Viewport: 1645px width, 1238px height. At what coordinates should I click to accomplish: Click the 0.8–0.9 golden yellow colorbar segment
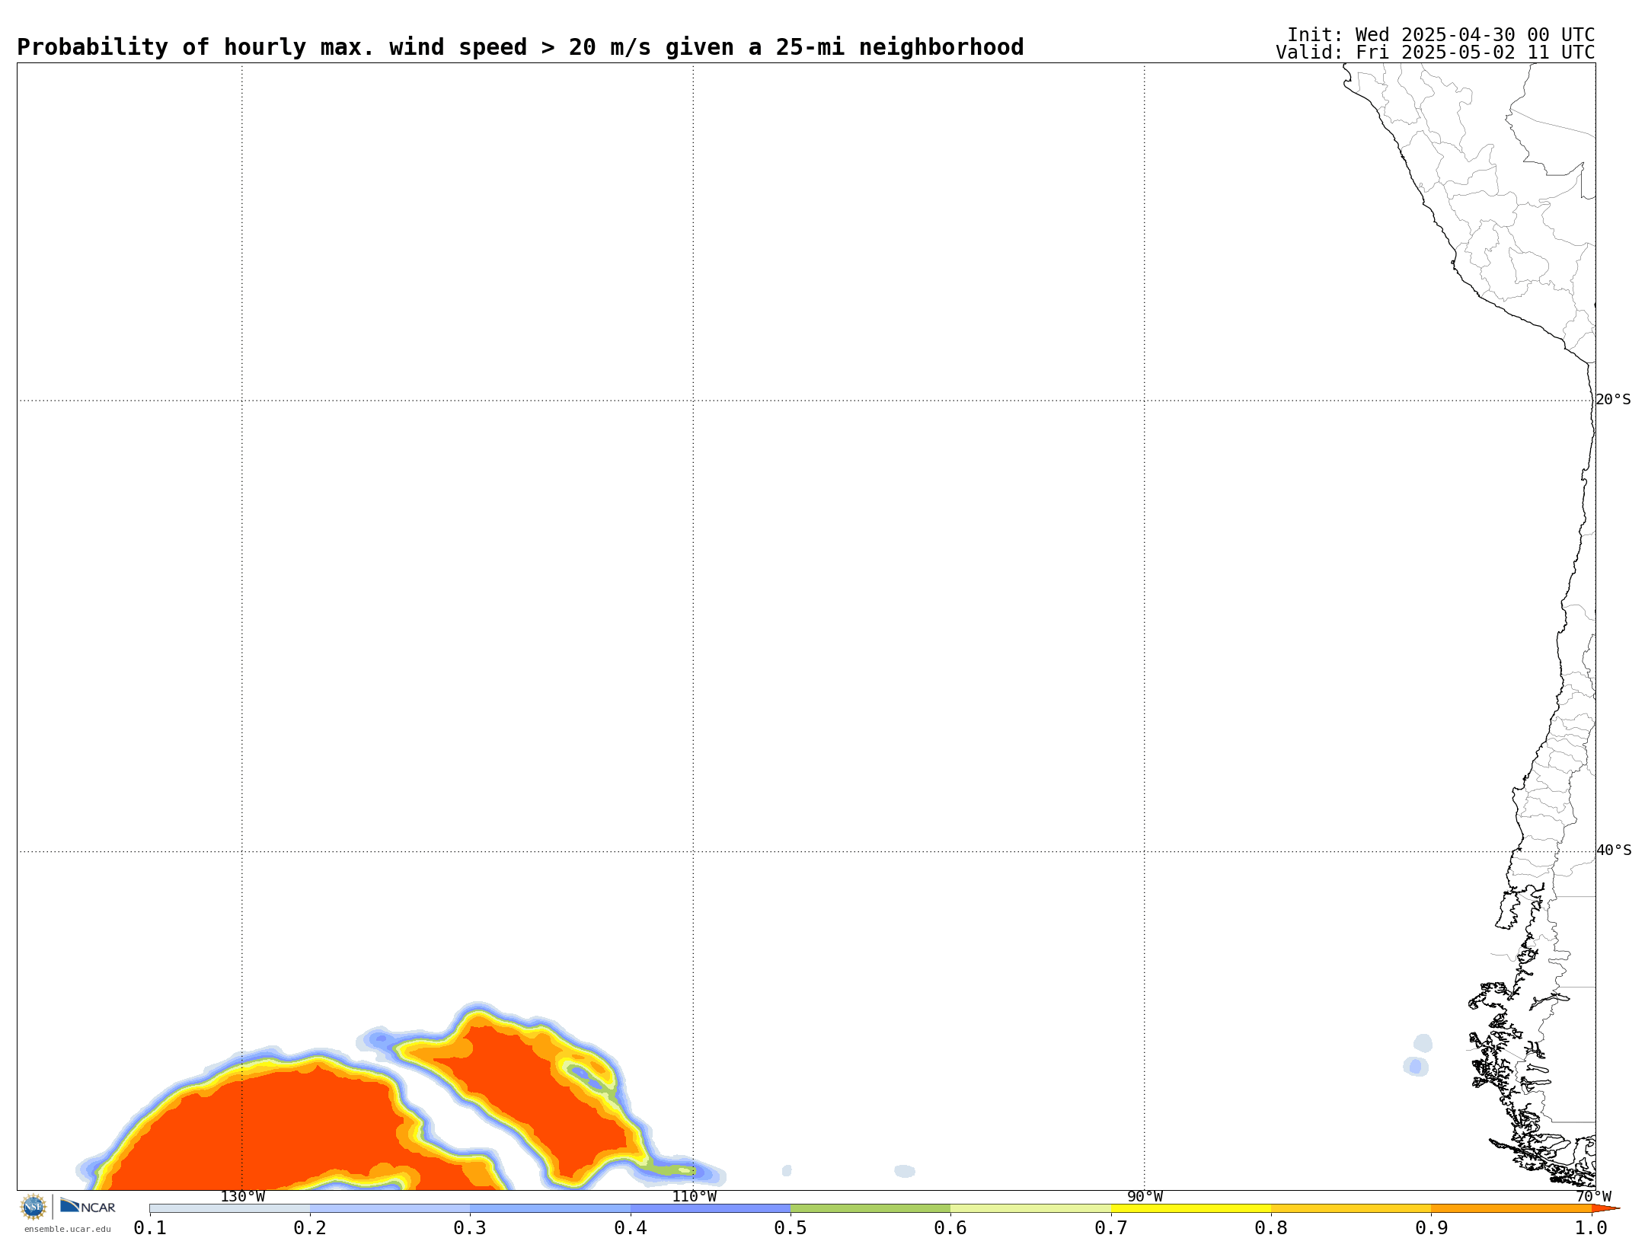point(1351,1208)
